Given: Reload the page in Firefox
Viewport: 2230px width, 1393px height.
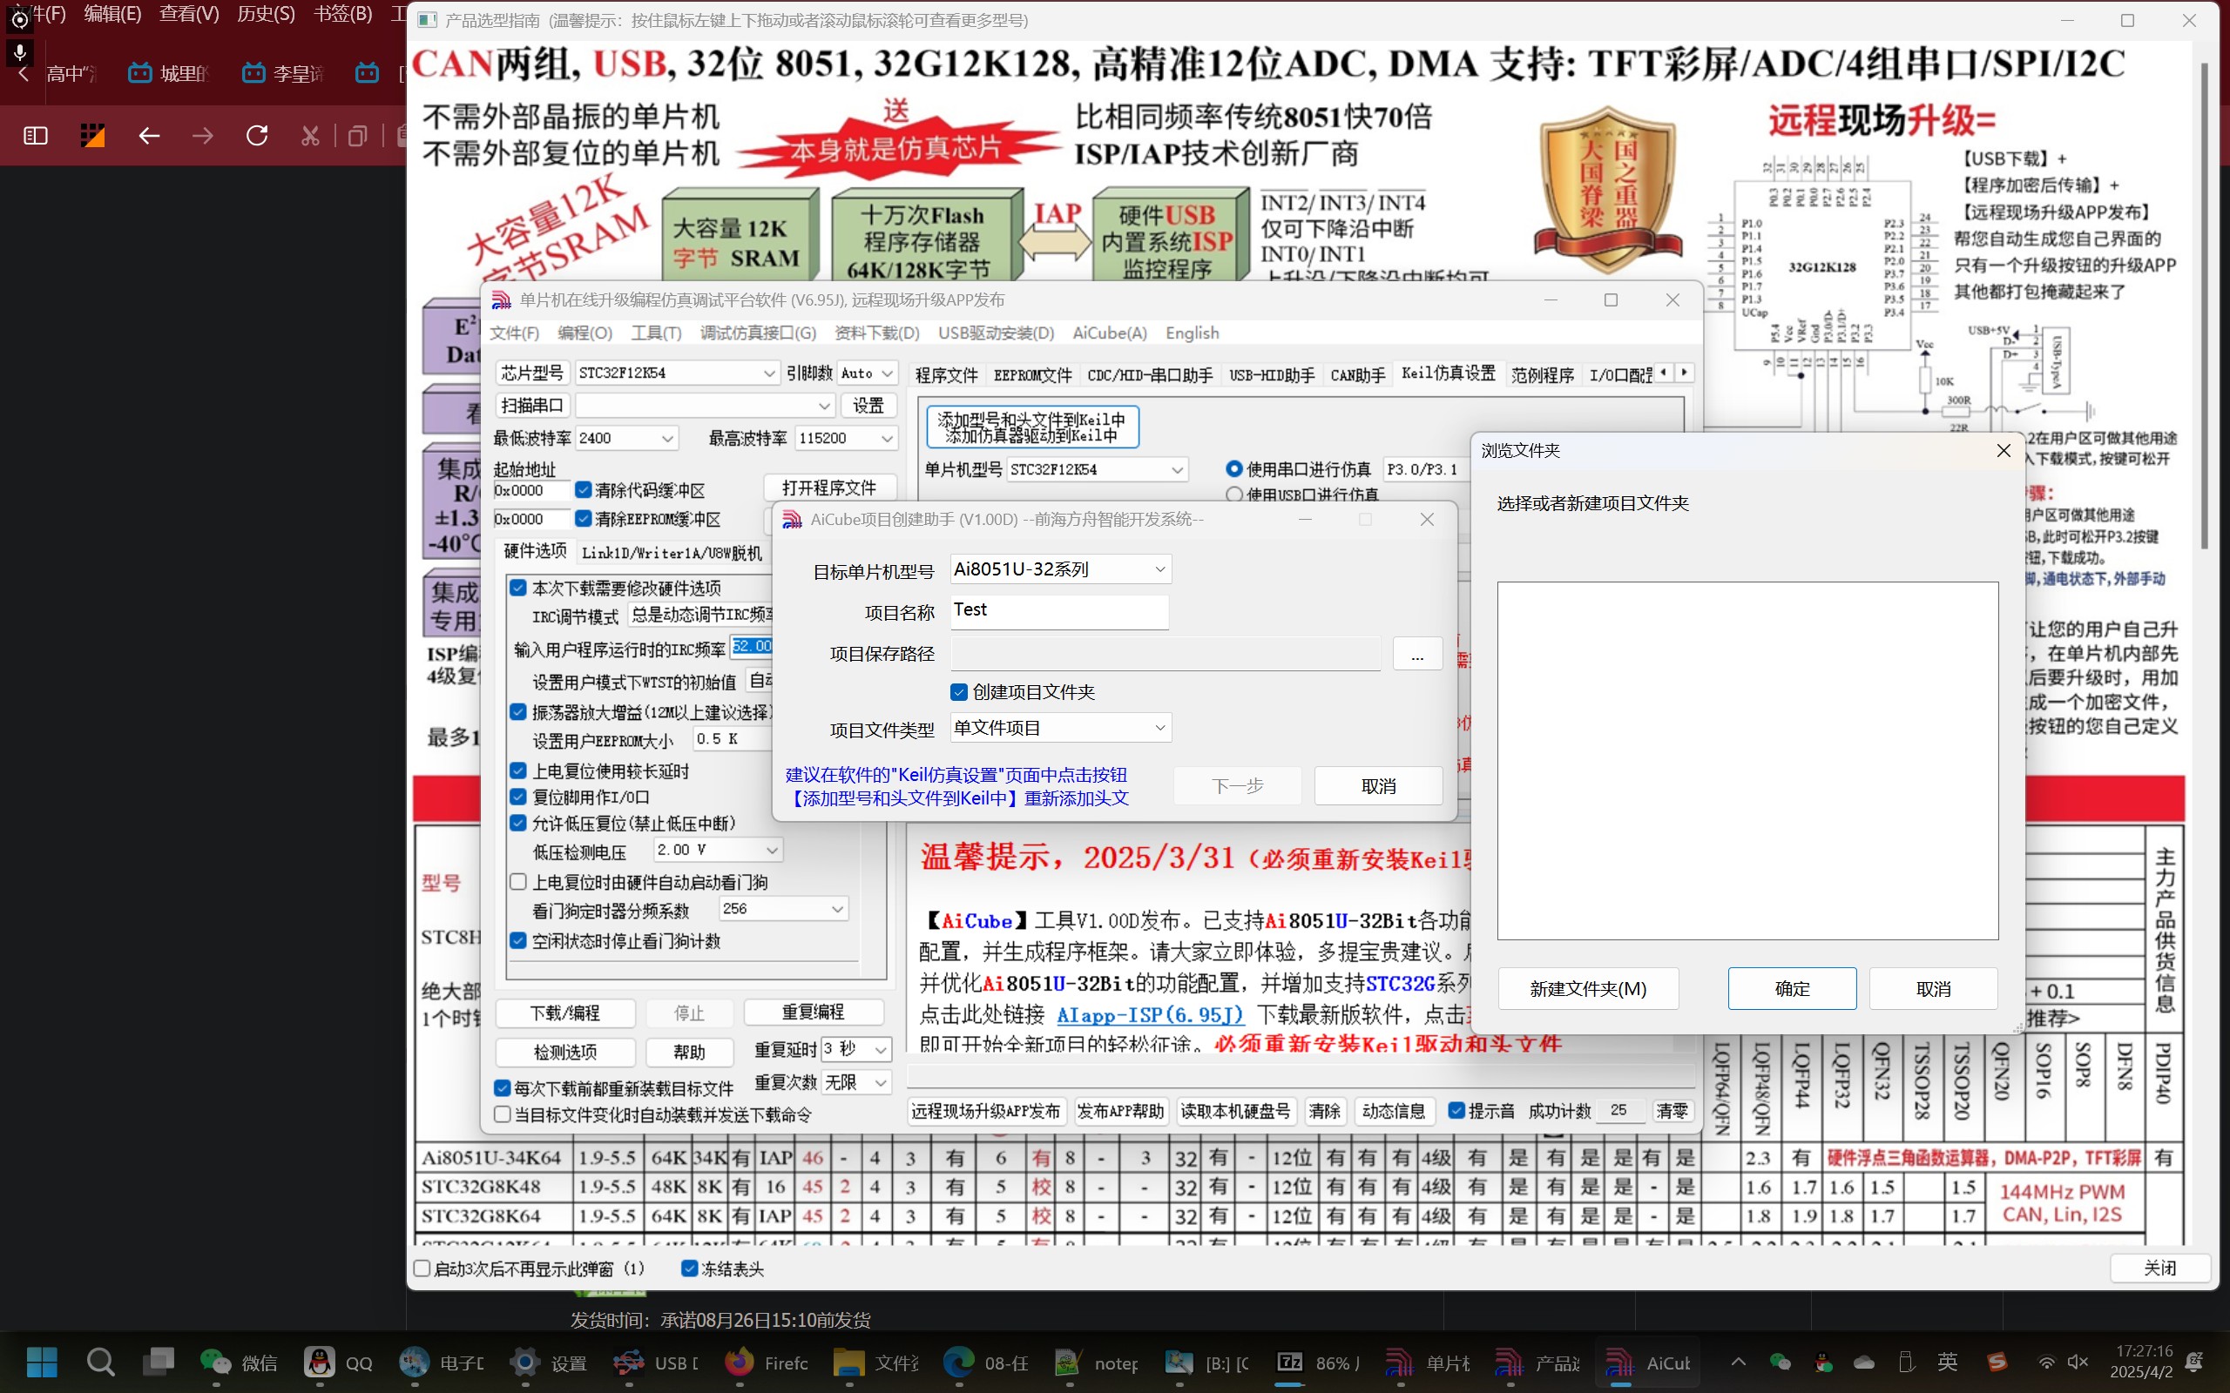Looking at the screenshot, I should point(257,137).
